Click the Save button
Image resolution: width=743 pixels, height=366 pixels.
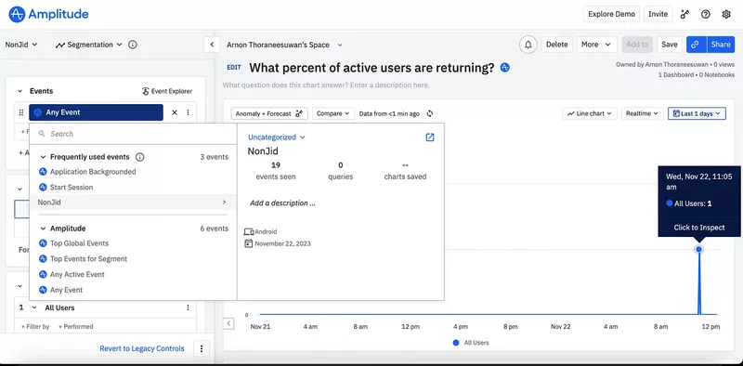point(669,45)
